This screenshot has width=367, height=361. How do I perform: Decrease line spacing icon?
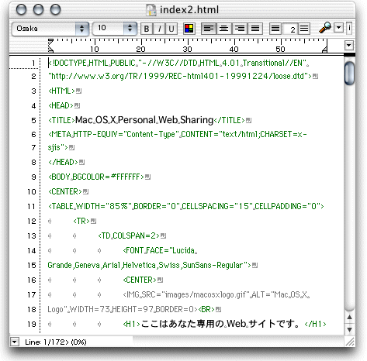click(x=275, y=29)
